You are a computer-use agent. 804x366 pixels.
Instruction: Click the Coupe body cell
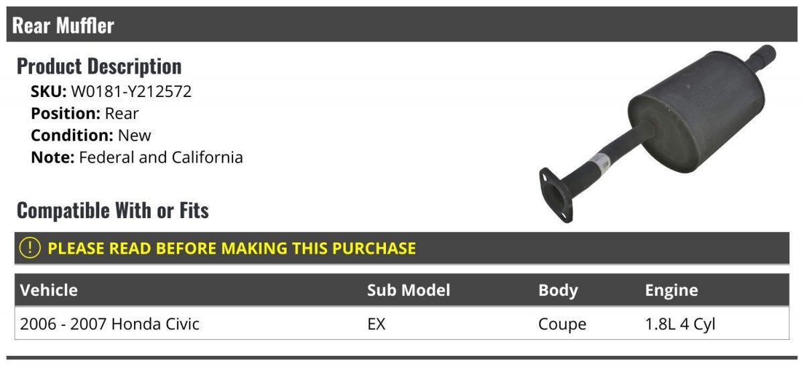point(562,325)
